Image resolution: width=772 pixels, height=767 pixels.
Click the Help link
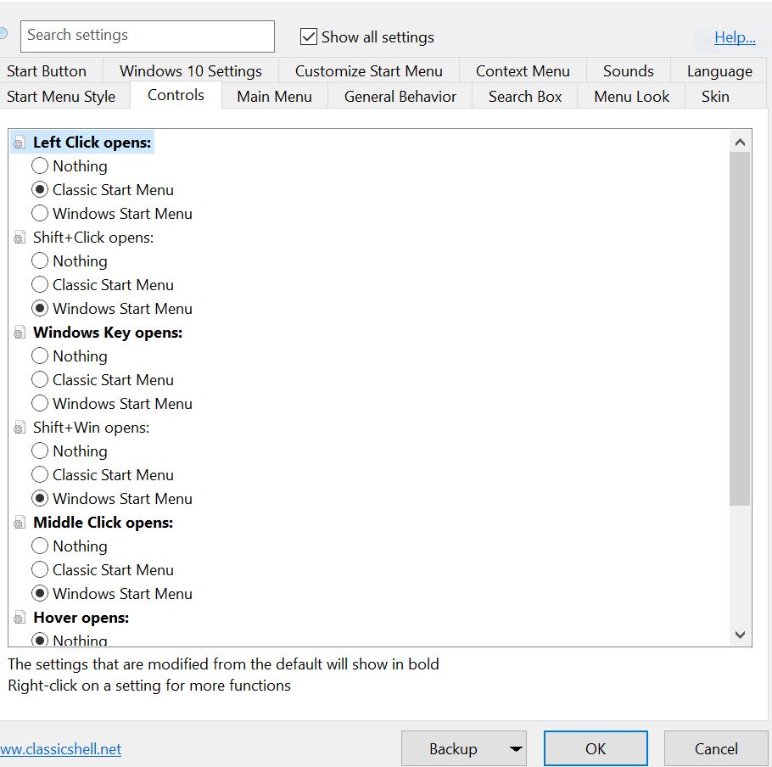pyautogui.click(x=734, y=37)
